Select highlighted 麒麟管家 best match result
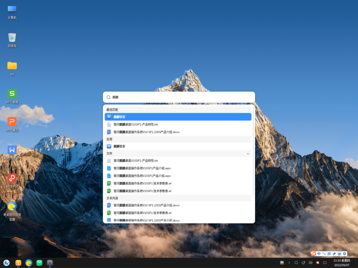 pos(178,117)
